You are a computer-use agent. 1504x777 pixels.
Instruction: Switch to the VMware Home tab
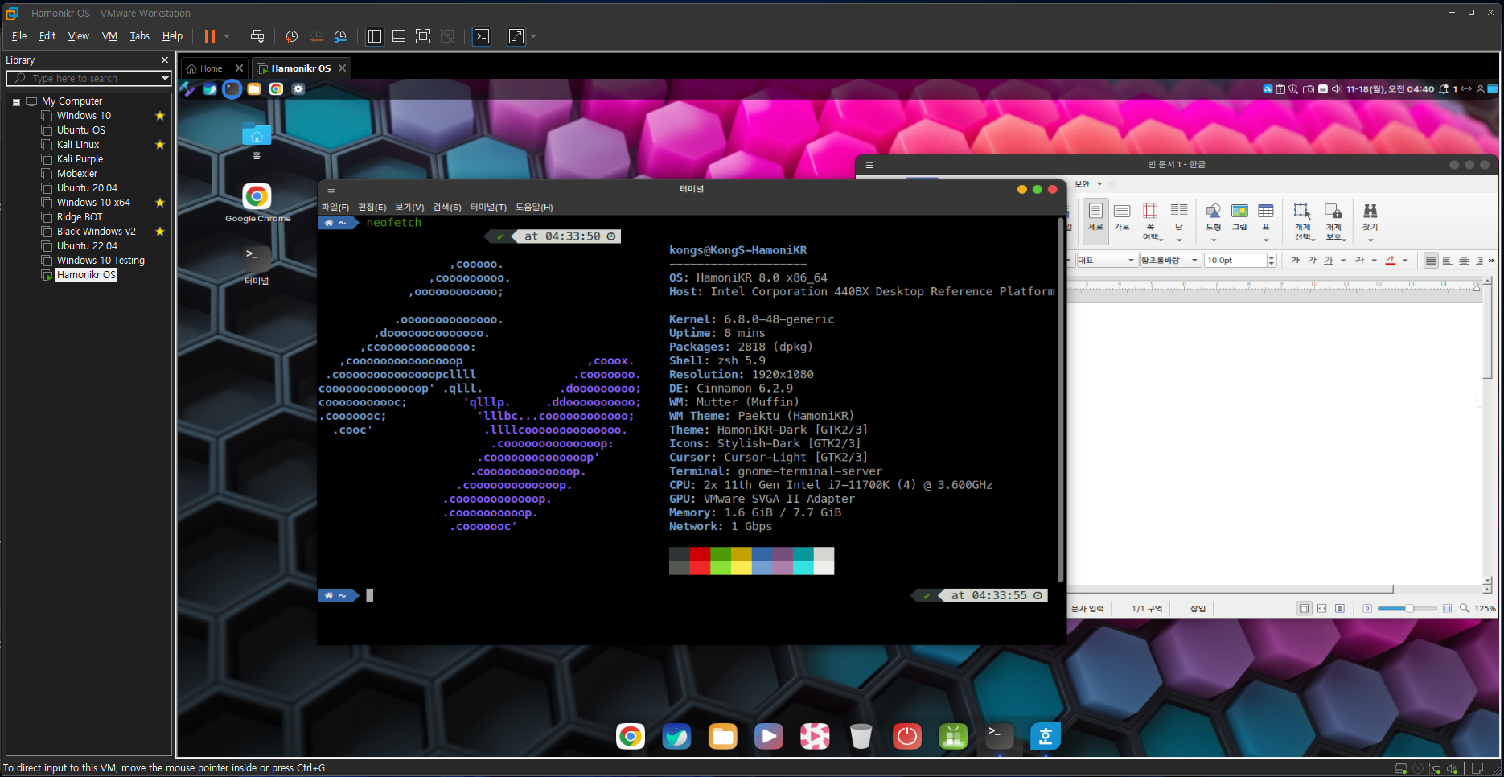pos(212,68)
